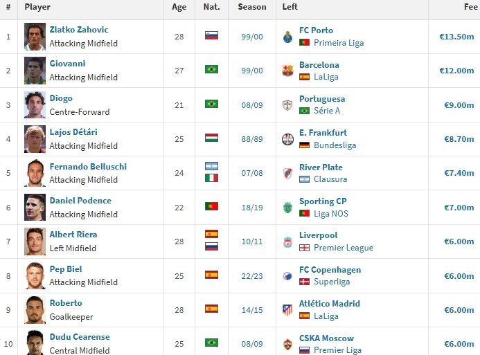Click the €13.50m transfer fee link
480x355 pixels.
pyautogui.click(x=456, y=36)
